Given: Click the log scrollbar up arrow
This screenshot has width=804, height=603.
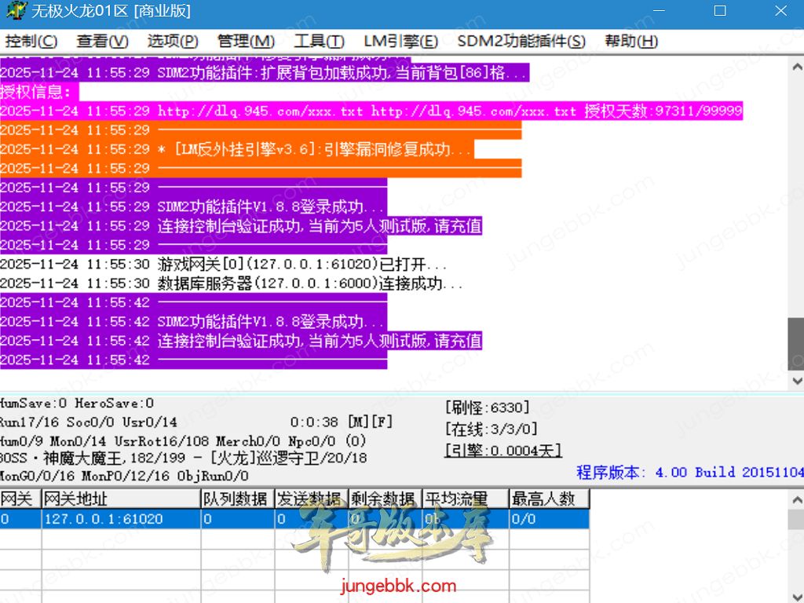Looking at the screenshot, I should click(795, 66).
